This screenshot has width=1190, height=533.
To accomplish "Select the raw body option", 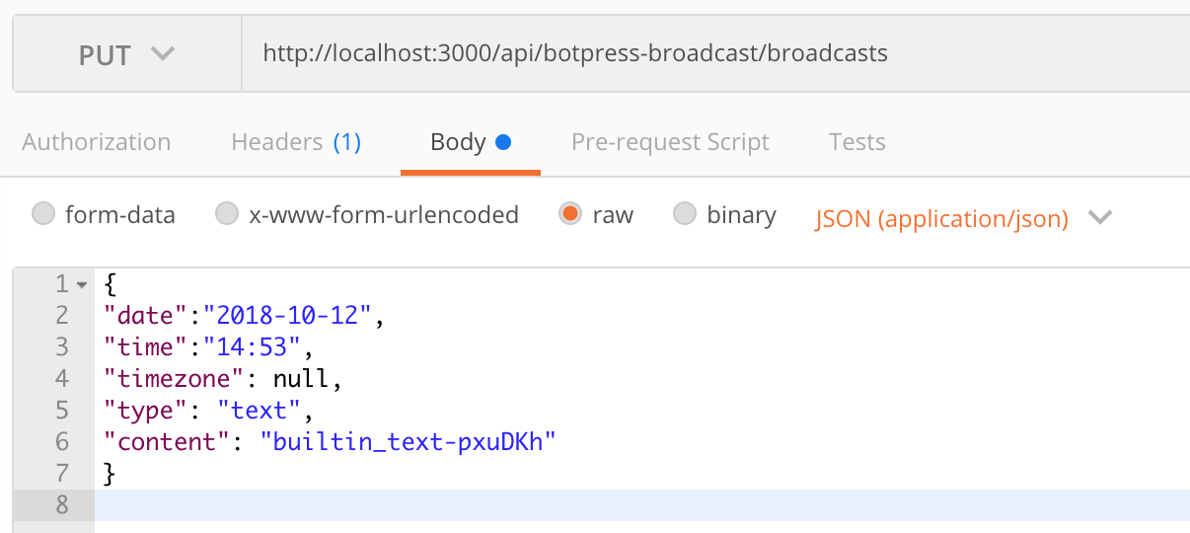I will point(569,214).
